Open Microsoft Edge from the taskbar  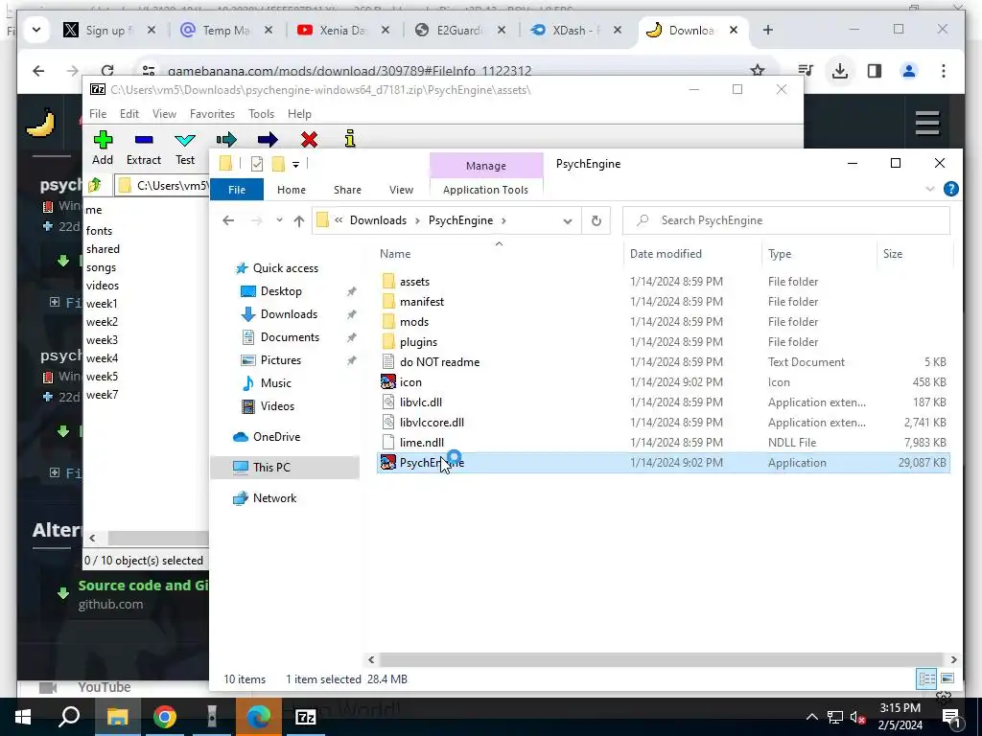[x=259, y=717]
